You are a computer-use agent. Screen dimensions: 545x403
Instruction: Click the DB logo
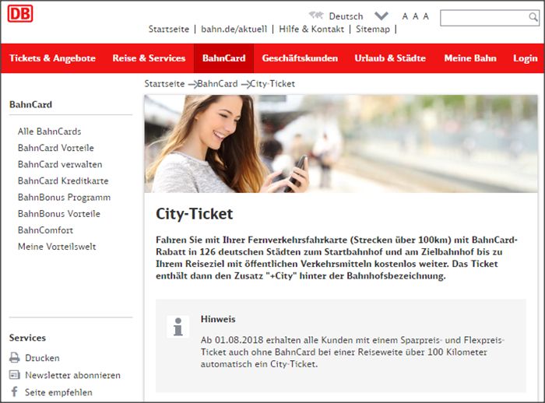[20, 13]
